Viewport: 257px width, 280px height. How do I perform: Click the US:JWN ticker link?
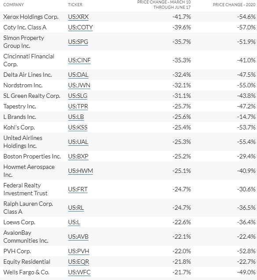79,85
